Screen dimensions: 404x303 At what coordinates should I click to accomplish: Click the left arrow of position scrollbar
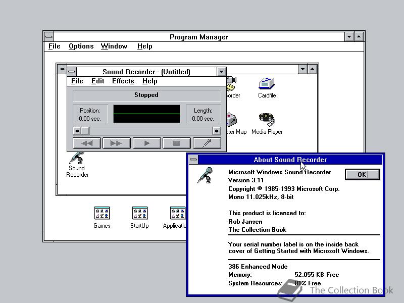[x=77, y=131]
